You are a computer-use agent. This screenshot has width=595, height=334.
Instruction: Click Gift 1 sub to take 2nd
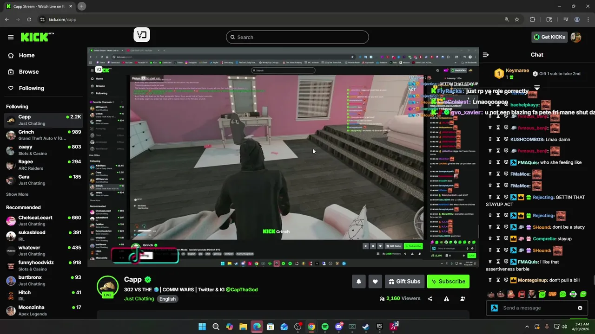(x=556, y=74)
